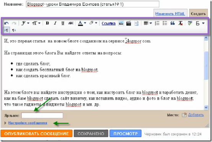Choose the text color

[x=80, y=23]
